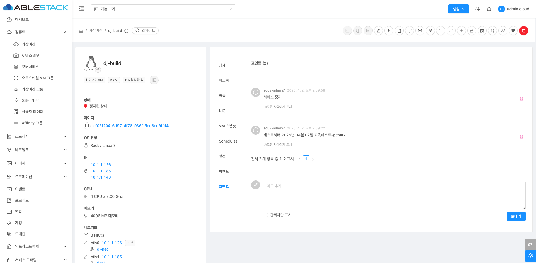Click the red delete VM button
This screenshot has width=536, height=263.
pyautogui.click(x=523, y=31)
